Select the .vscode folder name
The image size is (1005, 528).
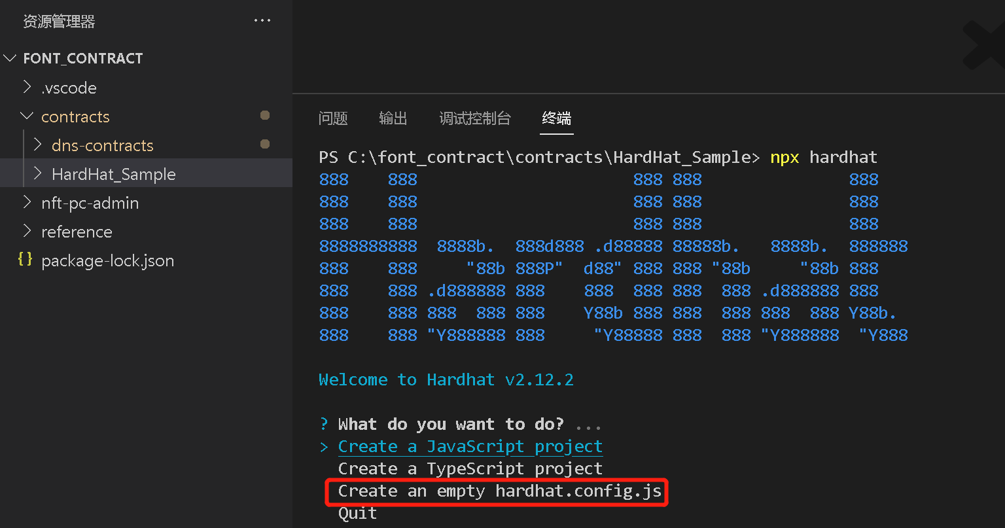[69, 88]
